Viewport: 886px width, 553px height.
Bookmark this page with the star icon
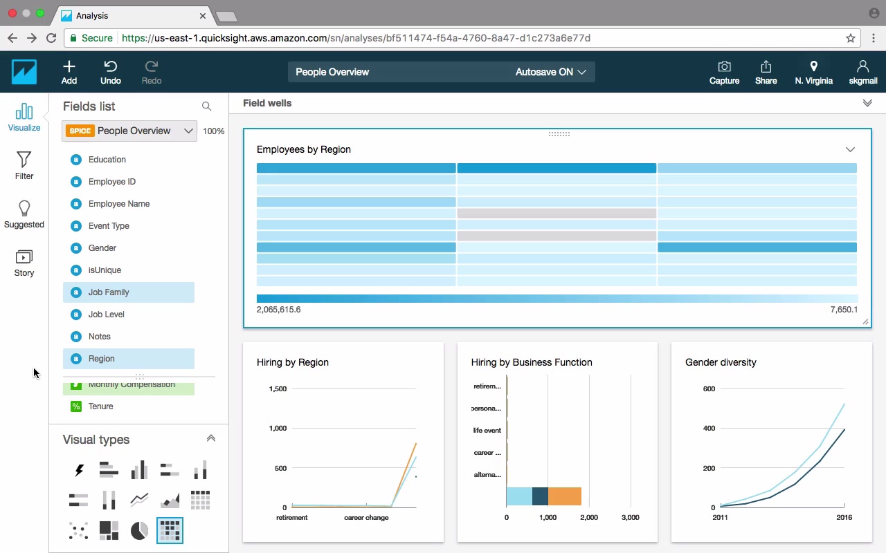pyautogui.click(x=851, y=38)
